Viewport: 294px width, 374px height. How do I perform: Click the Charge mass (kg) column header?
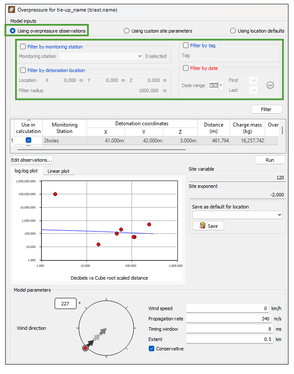pyautogui.click(x=247, y=128)
